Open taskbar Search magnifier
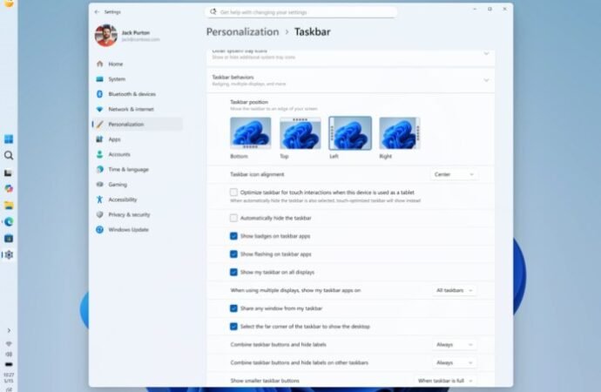The width and height of the screenshot is (601, 392). point(9,156)
